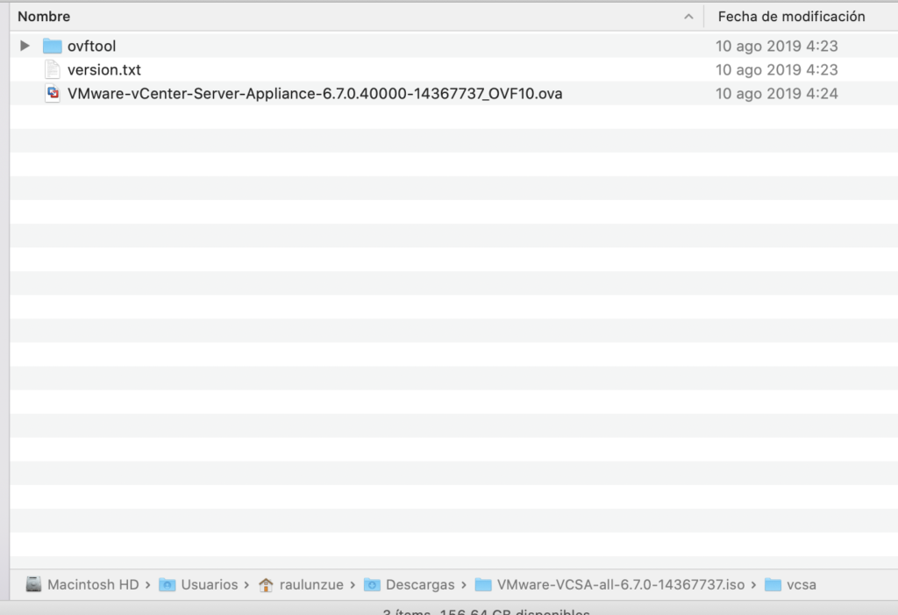Select the file named version.txt
This screenshot has width=898, height=615.
[x=104, y=69]
